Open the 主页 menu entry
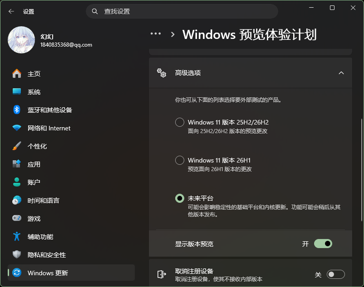 (x=71, y=74)
